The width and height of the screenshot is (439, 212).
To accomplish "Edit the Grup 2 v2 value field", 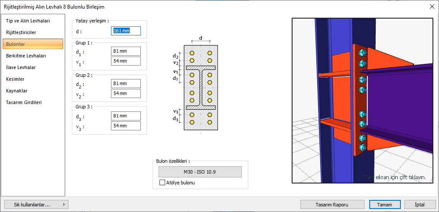I will click(x=126, y=93).
